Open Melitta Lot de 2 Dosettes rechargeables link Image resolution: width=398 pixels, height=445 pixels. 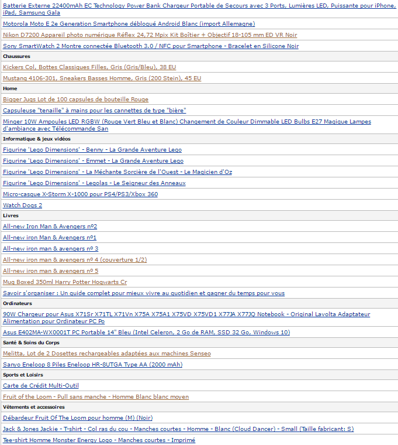[107, 353]
